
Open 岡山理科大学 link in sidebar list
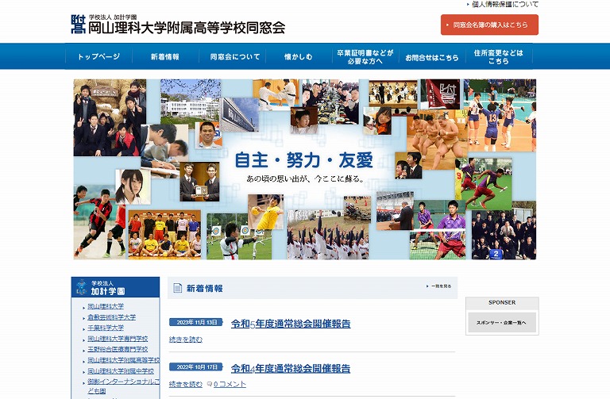point(106,306)
